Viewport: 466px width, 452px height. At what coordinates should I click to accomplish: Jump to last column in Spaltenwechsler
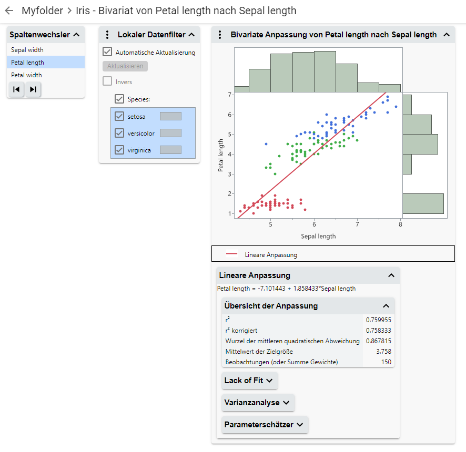pos(33,89)
